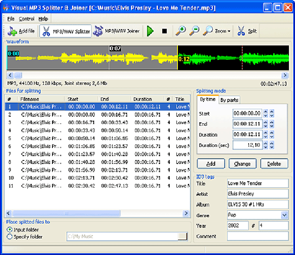Stop audio playback
Image resolution: width=295 pixels, height=255 pixels.
[164, 31]
